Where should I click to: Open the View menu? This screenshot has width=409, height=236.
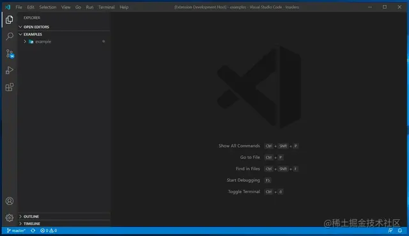point(66,7)
